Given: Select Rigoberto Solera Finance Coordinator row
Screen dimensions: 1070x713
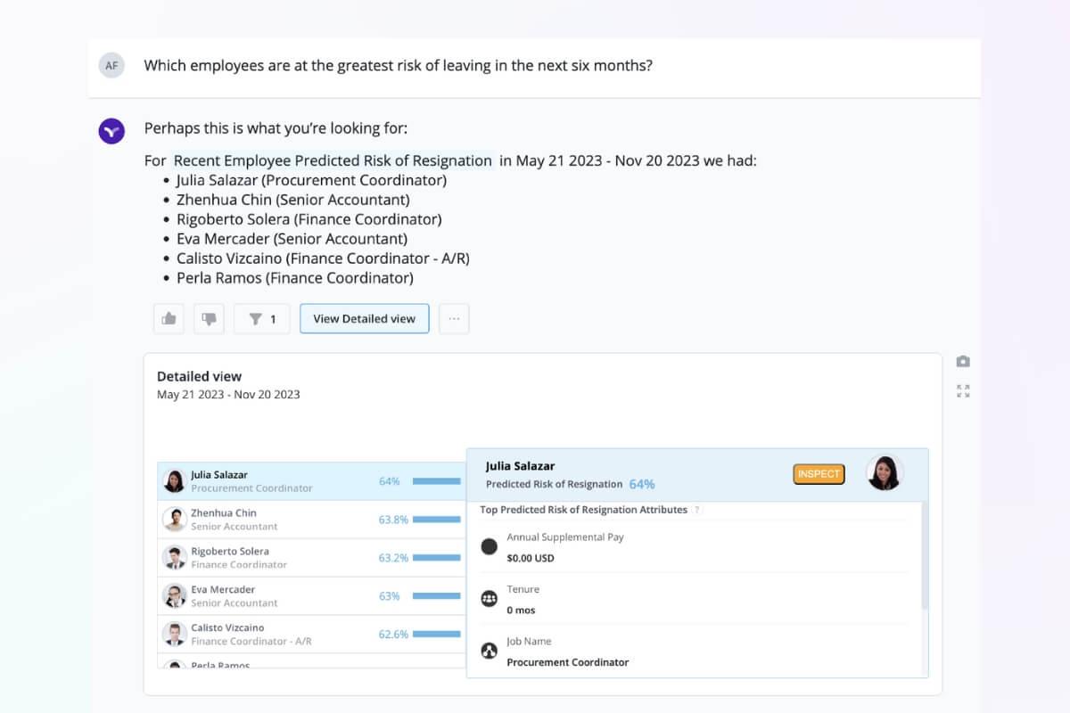Looking at the screenshot, I should [x=311, y=558].
